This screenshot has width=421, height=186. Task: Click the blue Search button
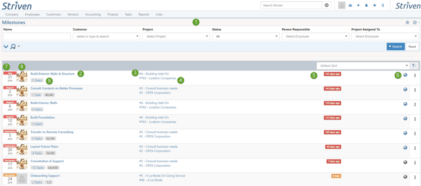click(396, 47)
